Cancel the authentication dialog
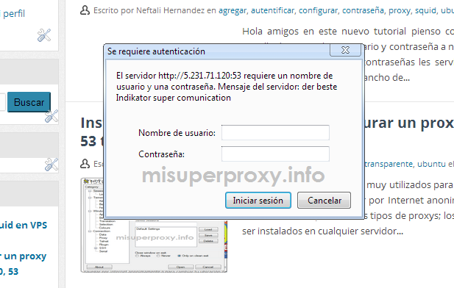Image resolution: width=454 pixels, height=288 pixels. [x=324, y=200]
